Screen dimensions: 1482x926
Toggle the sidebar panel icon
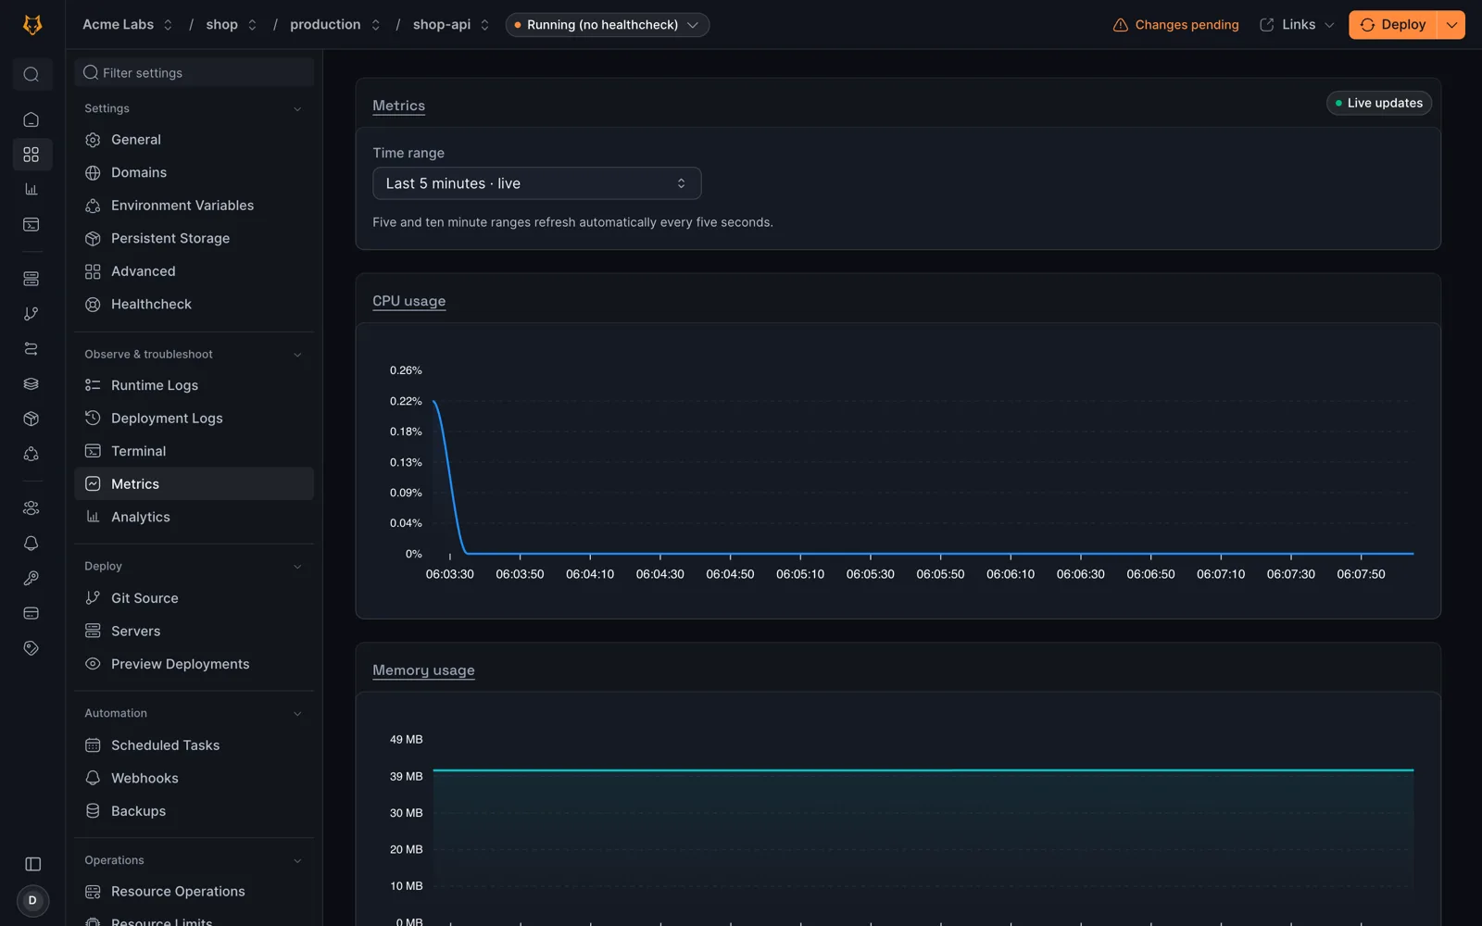coord(32,864)
